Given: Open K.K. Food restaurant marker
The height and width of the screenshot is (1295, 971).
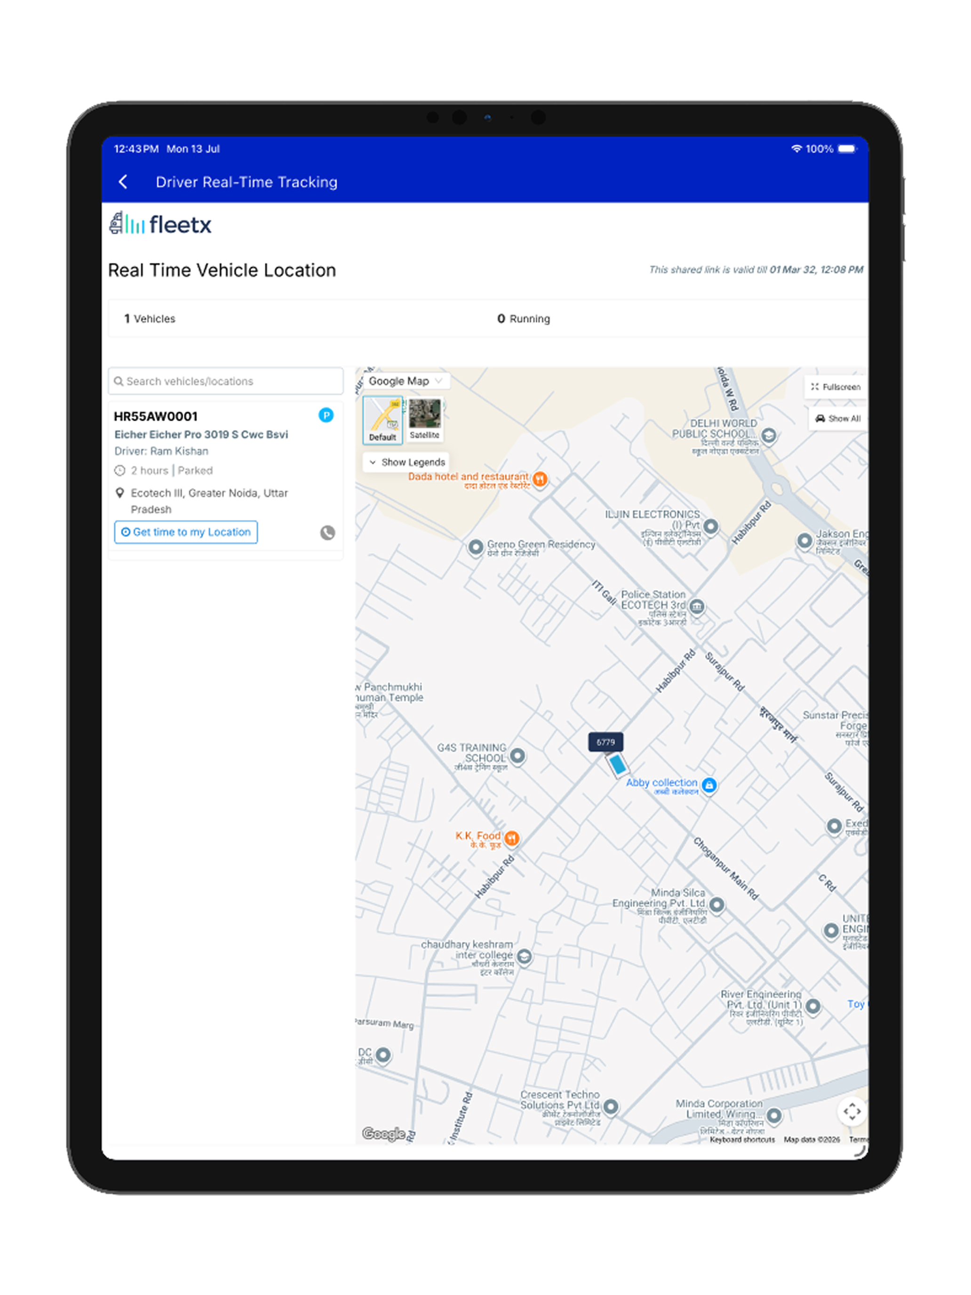Looking at the screenshot, I should point(511,839).
